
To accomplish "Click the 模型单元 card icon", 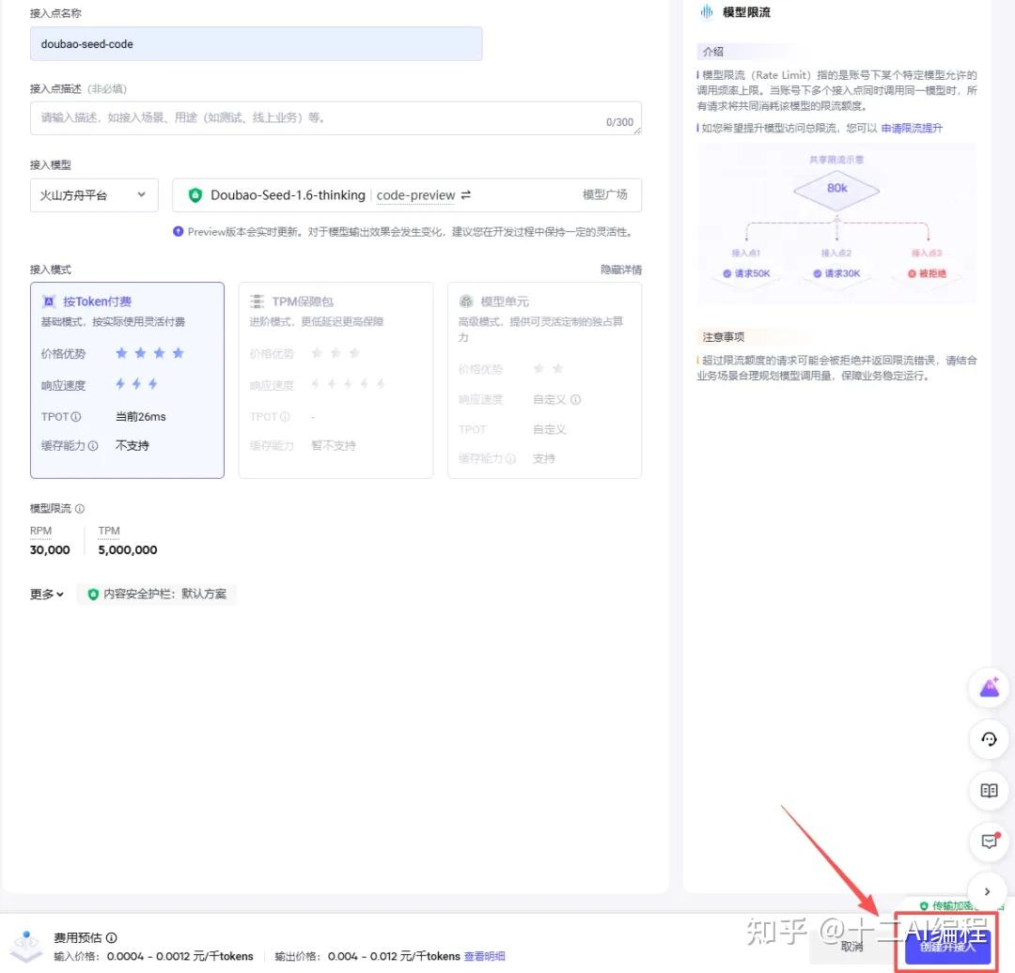I will (x=466, y=301).
